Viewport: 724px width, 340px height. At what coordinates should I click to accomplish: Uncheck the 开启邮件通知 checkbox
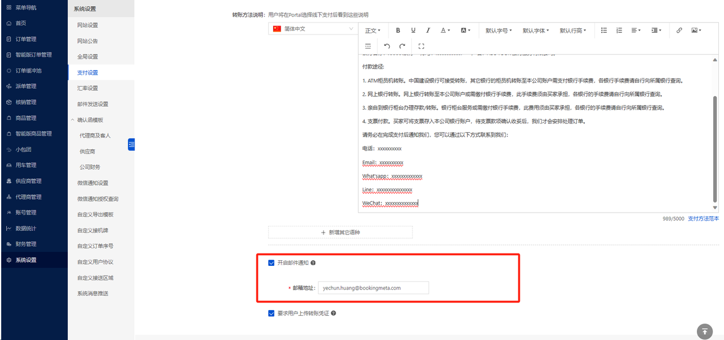pyautogui.click(x=271, y=263)
